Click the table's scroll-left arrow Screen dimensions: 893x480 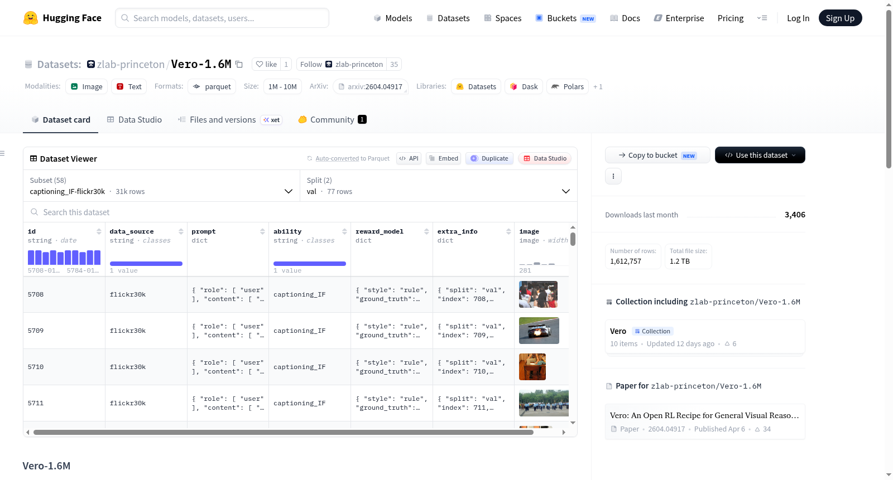(27, 432)
